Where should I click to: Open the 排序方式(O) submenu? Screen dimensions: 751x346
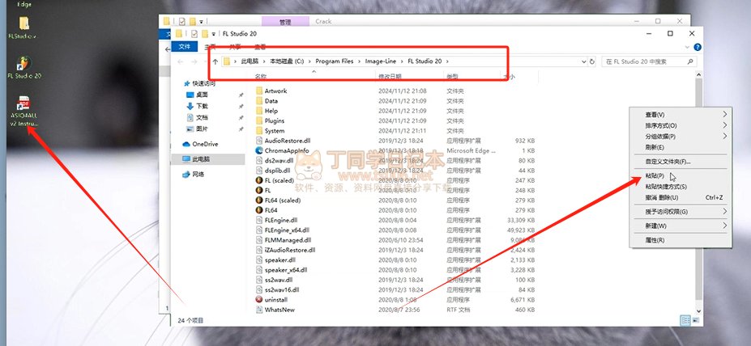[x=681, y=125]
